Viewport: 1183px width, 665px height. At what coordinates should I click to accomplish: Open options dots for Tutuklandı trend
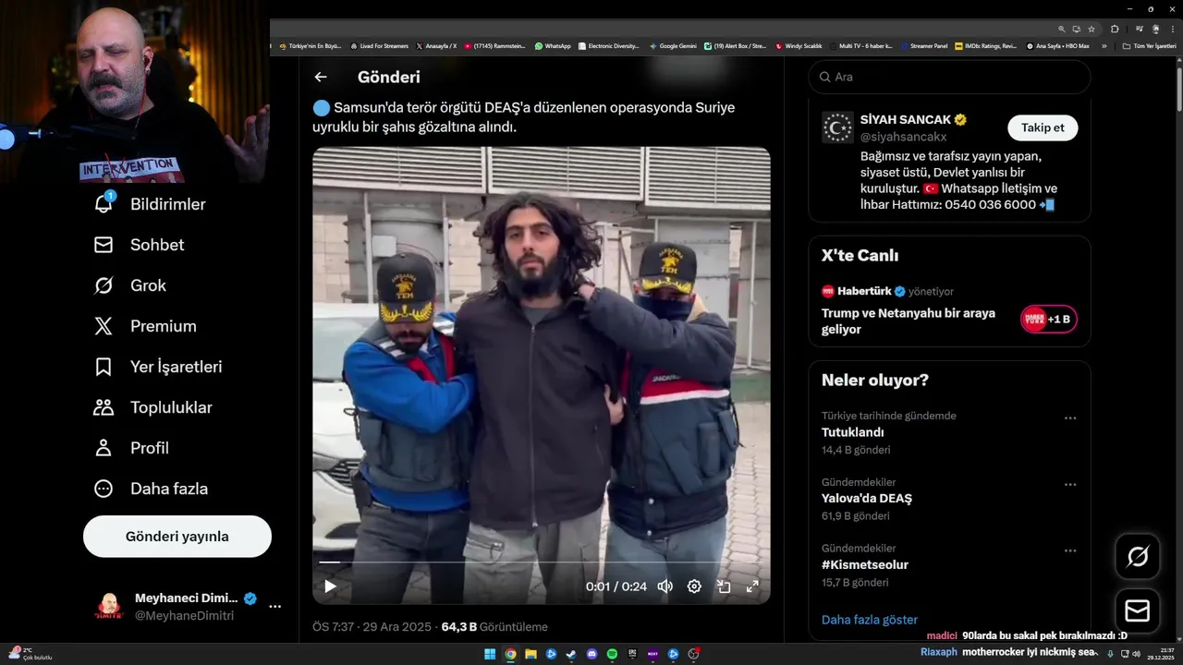point(1070,418)
